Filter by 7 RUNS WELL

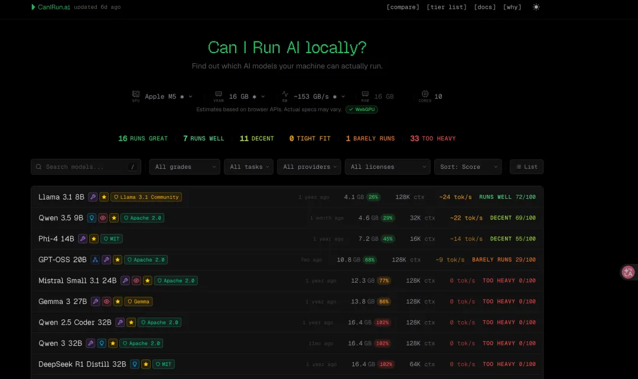[x=203, y=139]
